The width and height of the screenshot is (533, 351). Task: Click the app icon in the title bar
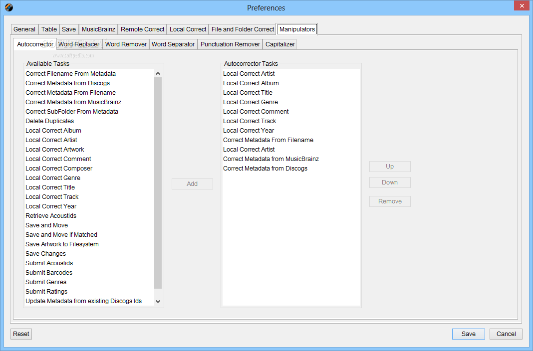point(9,7)
